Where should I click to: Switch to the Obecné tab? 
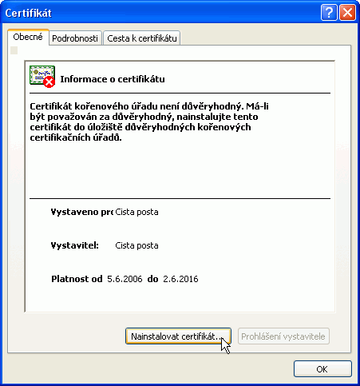pos(28,37)
